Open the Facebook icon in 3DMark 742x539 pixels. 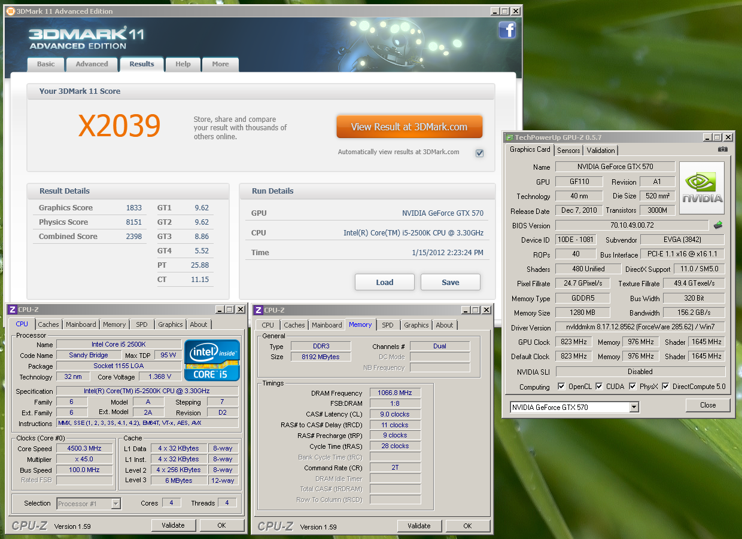(x=507, y=30)
